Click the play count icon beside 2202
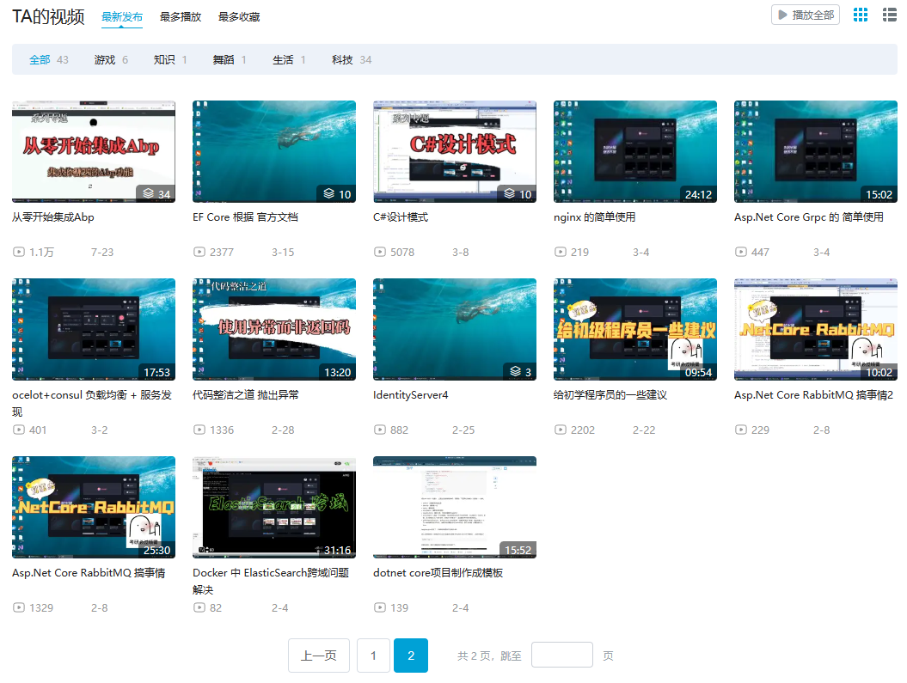The width and height of the screenshot is (907, 683). (x=561, y=430)
